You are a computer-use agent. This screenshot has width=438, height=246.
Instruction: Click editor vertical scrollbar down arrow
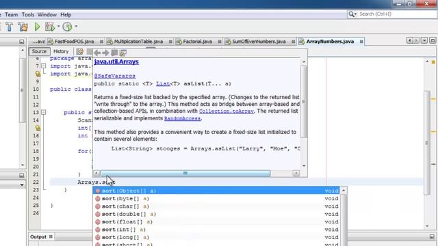click(x=427, y=226)
